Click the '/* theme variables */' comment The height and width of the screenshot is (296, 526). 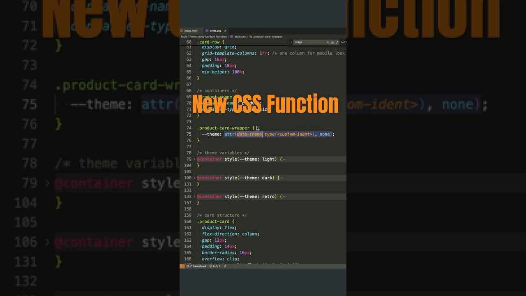tap(223, 153)
